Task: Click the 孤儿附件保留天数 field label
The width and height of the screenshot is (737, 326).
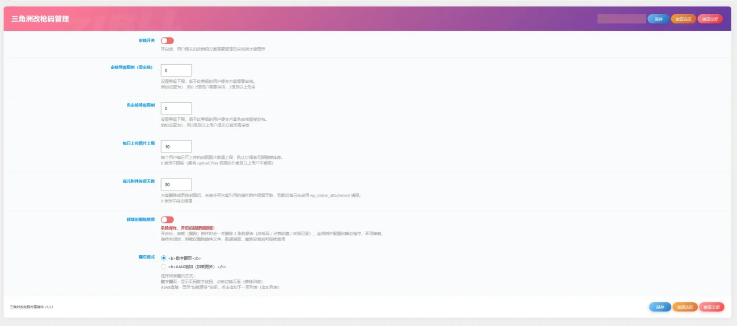Action: click(138, 182)
